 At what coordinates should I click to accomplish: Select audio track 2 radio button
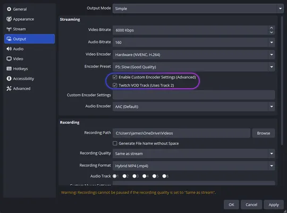pos(124,176)
